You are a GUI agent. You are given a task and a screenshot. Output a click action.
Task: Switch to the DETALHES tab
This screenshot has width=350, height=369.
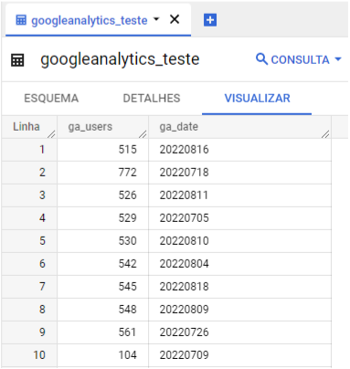(152, 99)
